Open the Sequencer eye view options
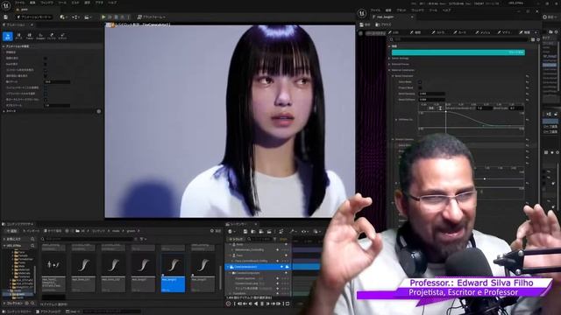Screen dimensions: 561x315 [x=304, y=232]
